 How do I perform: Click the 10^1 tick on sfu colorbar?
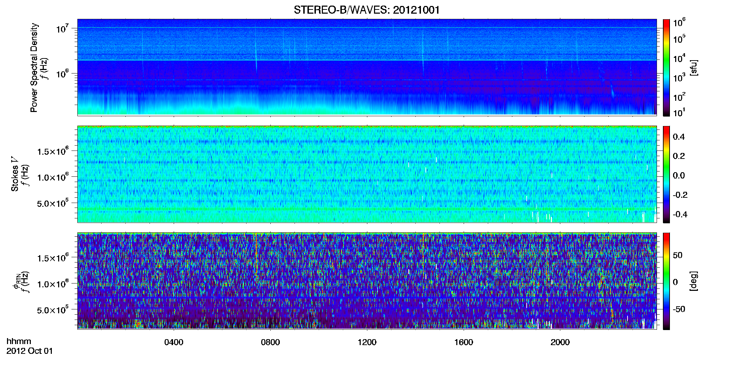(x=679, y=112)
